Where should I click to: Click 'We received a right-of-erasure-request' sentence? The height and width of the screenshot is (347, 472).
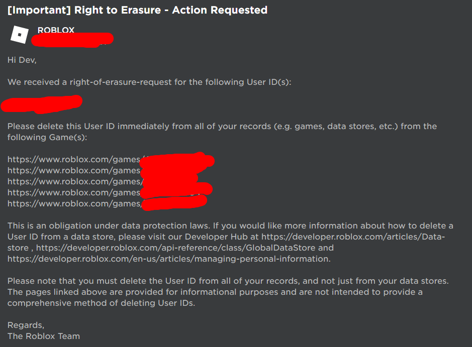(149, 82)
